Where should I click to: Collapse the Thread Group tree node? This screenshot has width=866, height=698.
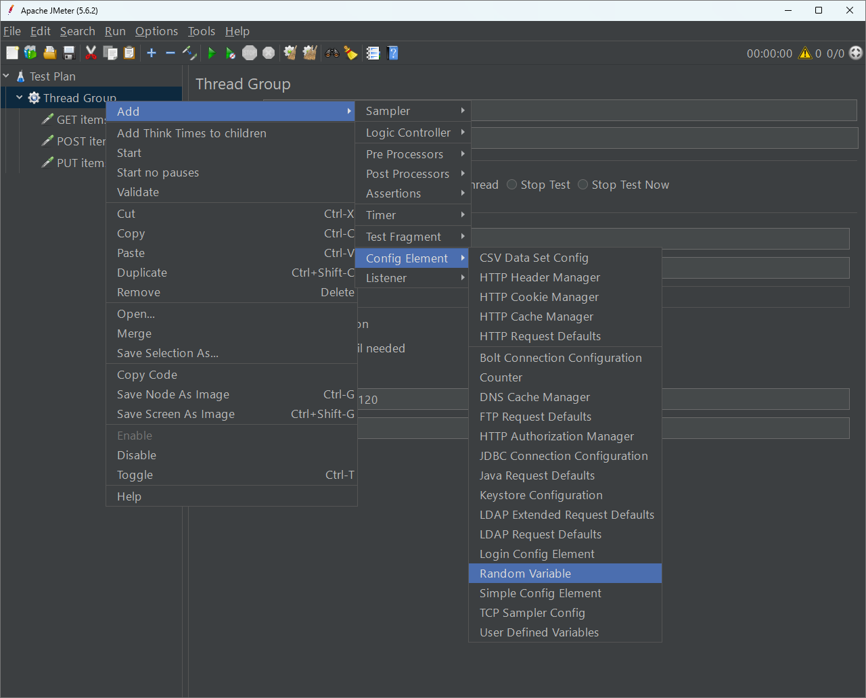20,98
